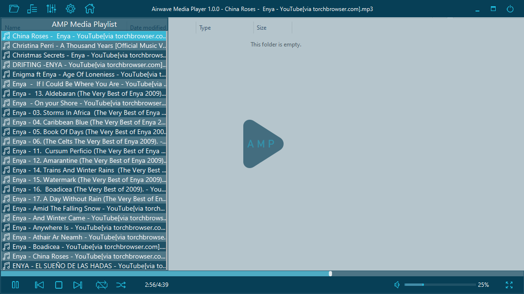Screen dimensions: 524x294
Task: Select 'ENYA - EL SUEÑO DE LAS HADAS' track
Action: tap(84, 266)
